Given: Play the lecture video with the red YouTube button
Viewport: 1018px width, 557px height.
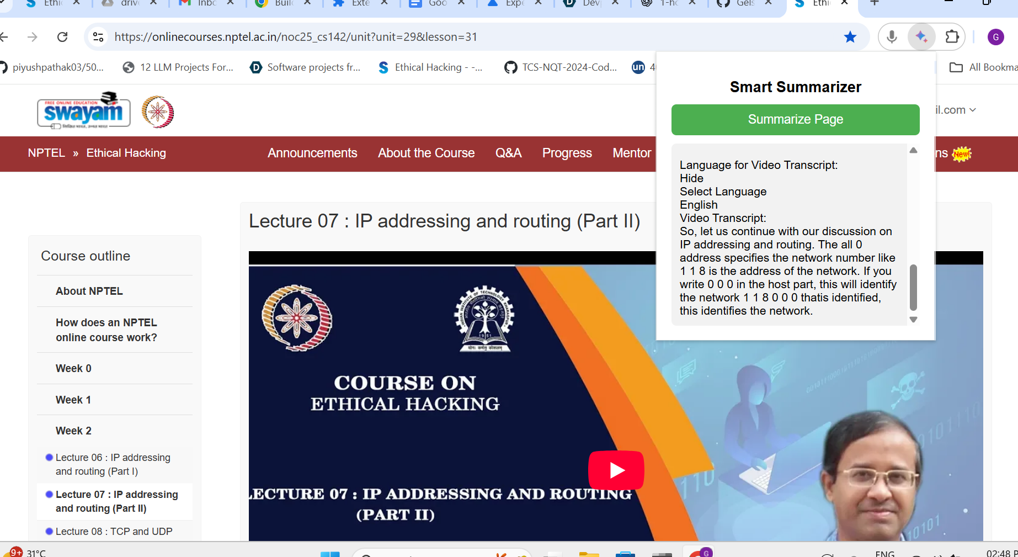Looking at the screenshot, I should point(616,470).
